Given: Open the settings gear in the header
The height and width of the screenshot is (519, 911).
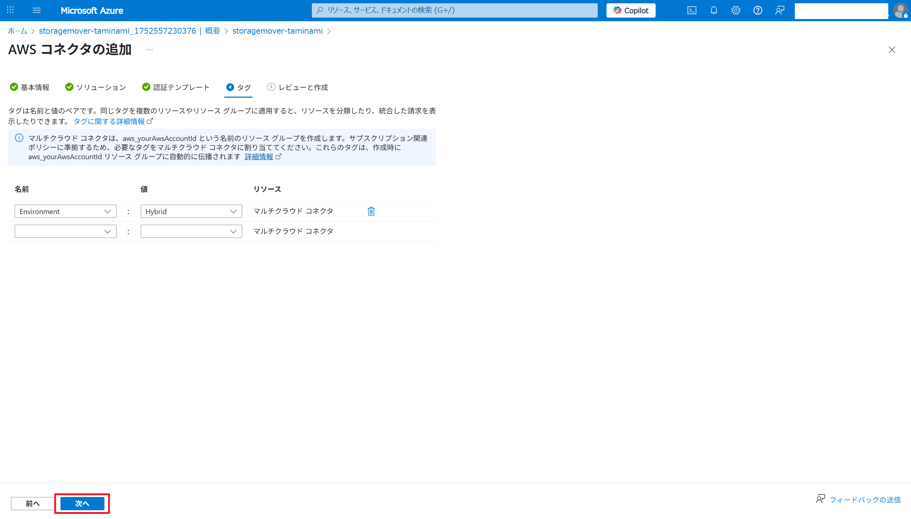Looking at the screenshot, I should 735,10.
